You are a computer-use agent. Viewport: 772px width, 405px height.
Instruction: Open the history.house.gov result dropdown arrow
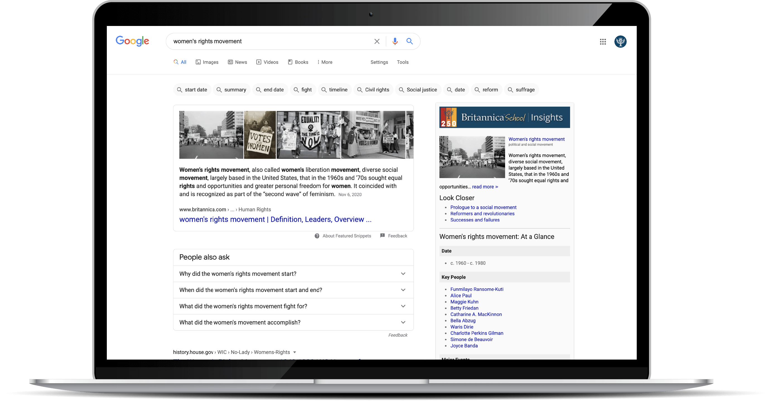point(295,352)
